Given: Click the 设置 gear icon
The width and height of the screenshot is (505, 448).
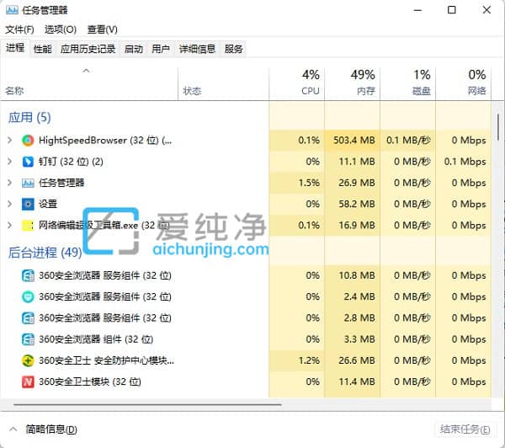Looking at the screenshot, I should coord(28,204).
